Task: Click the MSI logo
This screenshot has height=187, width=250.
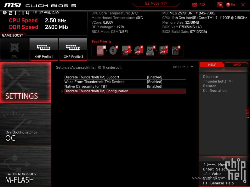Action: tap(12, 5)
